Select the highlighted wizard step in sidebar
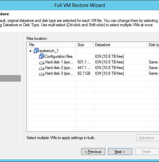This screenshot has height=162, width=159. tap(10, 78)
